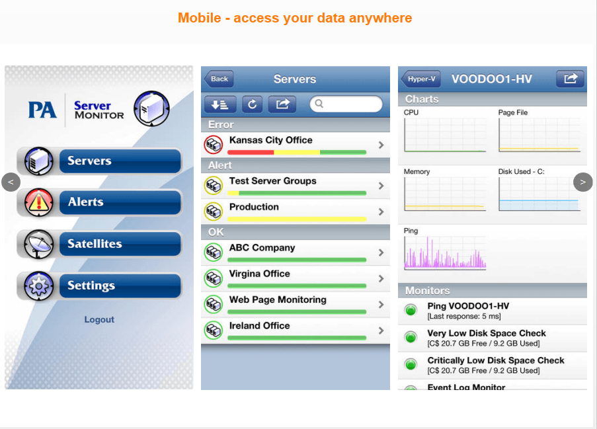Click the green status dot for Ping VOODOO1-HV
Image resolution: width=597 pixels, height=429 pixels.
(411, 310)
